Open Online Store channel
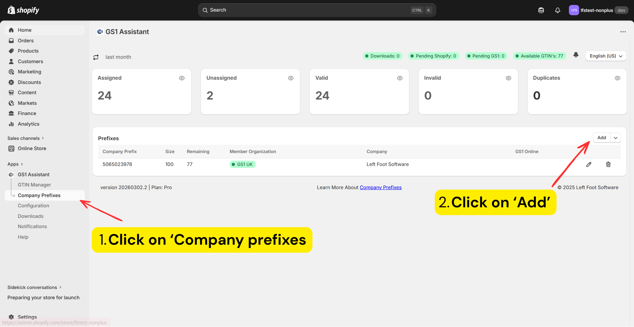The image size is (634, 327). (x=45, y=148)
